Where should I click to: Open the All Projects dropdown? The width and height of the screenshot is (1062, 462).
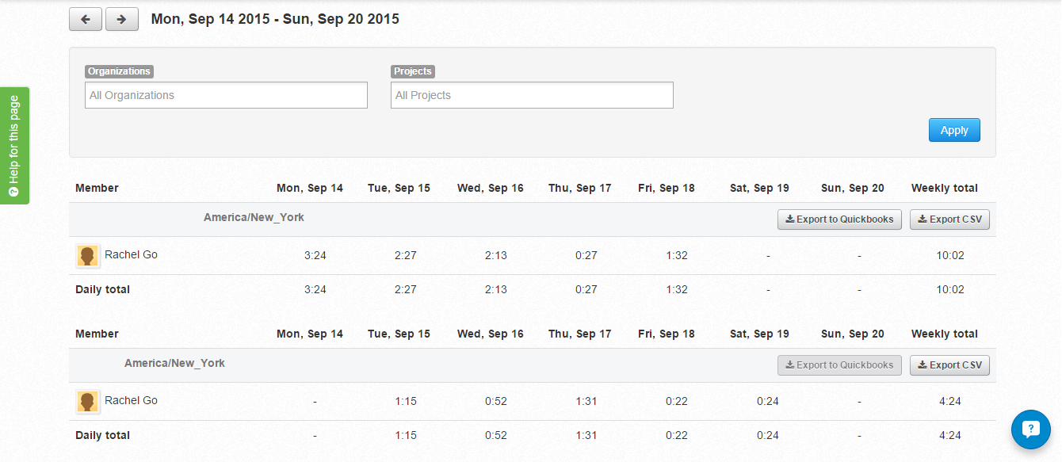pos(532,95)
